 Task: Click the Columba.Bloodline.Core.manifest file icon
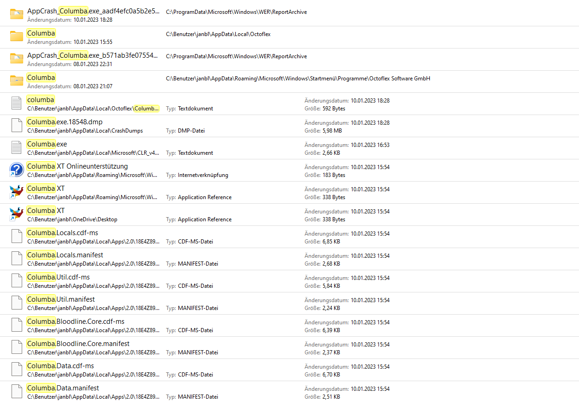(x=17, y=347)
